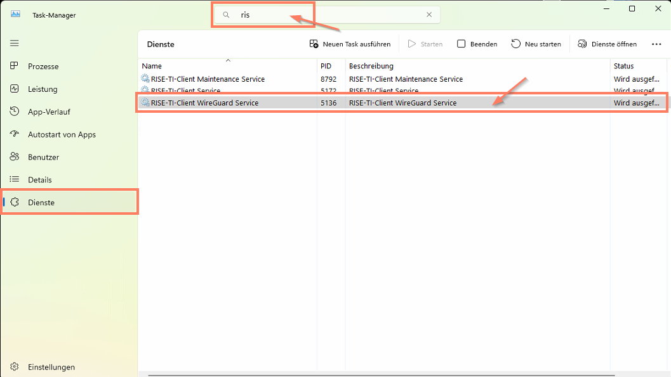
Task: Click Dienste öffnen
Action: (x=607, y=44)
